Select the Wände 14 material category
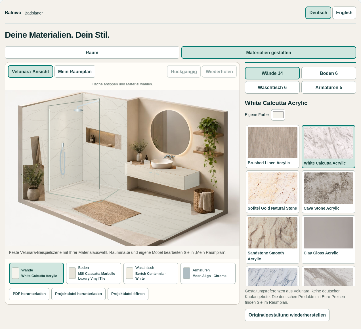 pos(272,73)
